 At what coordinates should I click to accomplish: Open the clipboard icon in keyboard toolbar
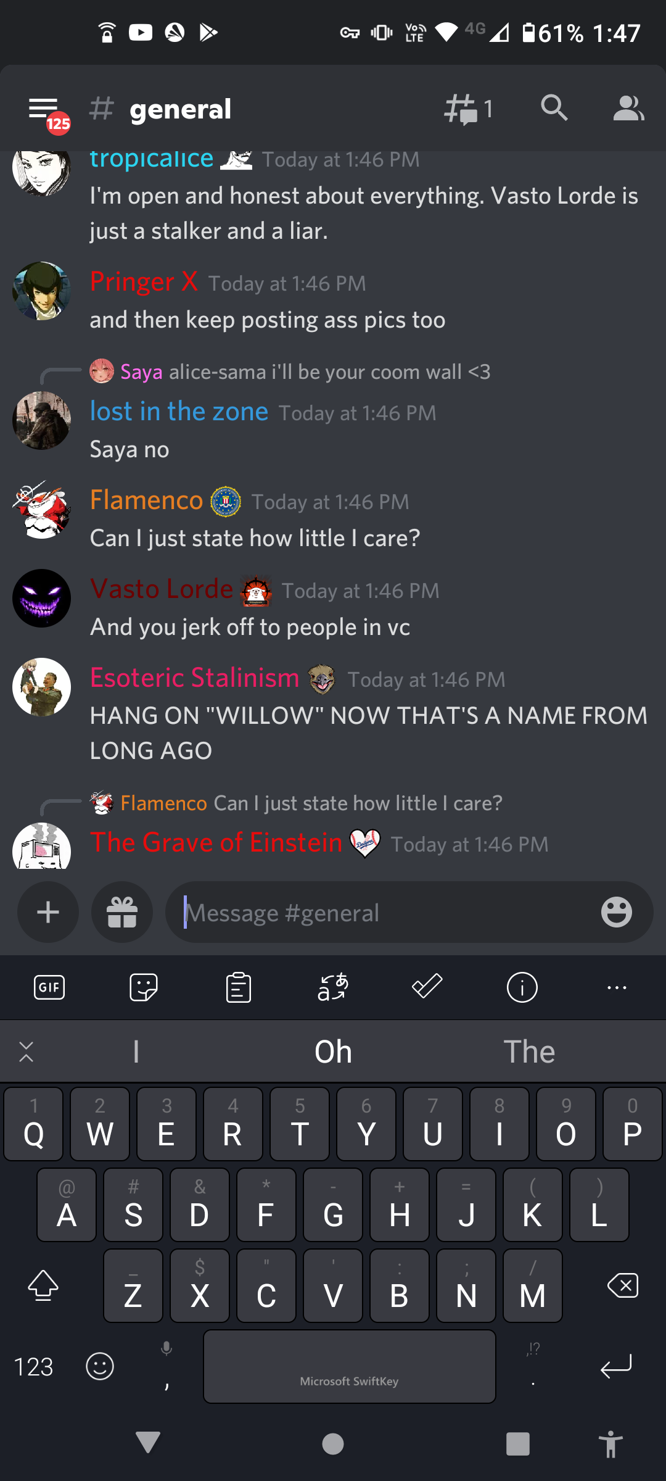(x=239, y=987)
